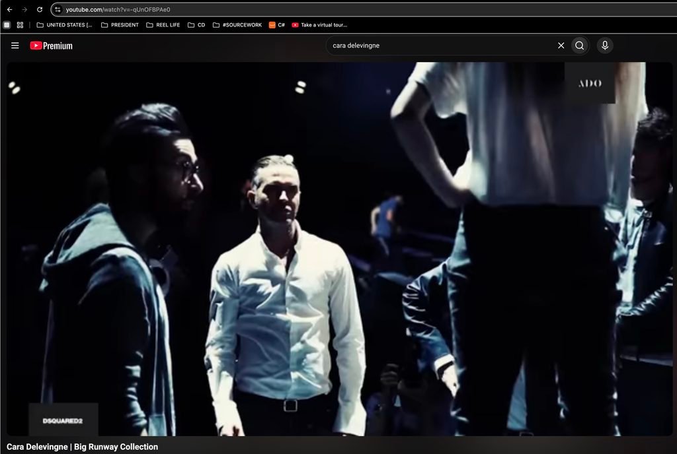The width and height of the screenshot is (677, 454).
Task: Click the browser forward arrow
Action: tap(24, 9)
